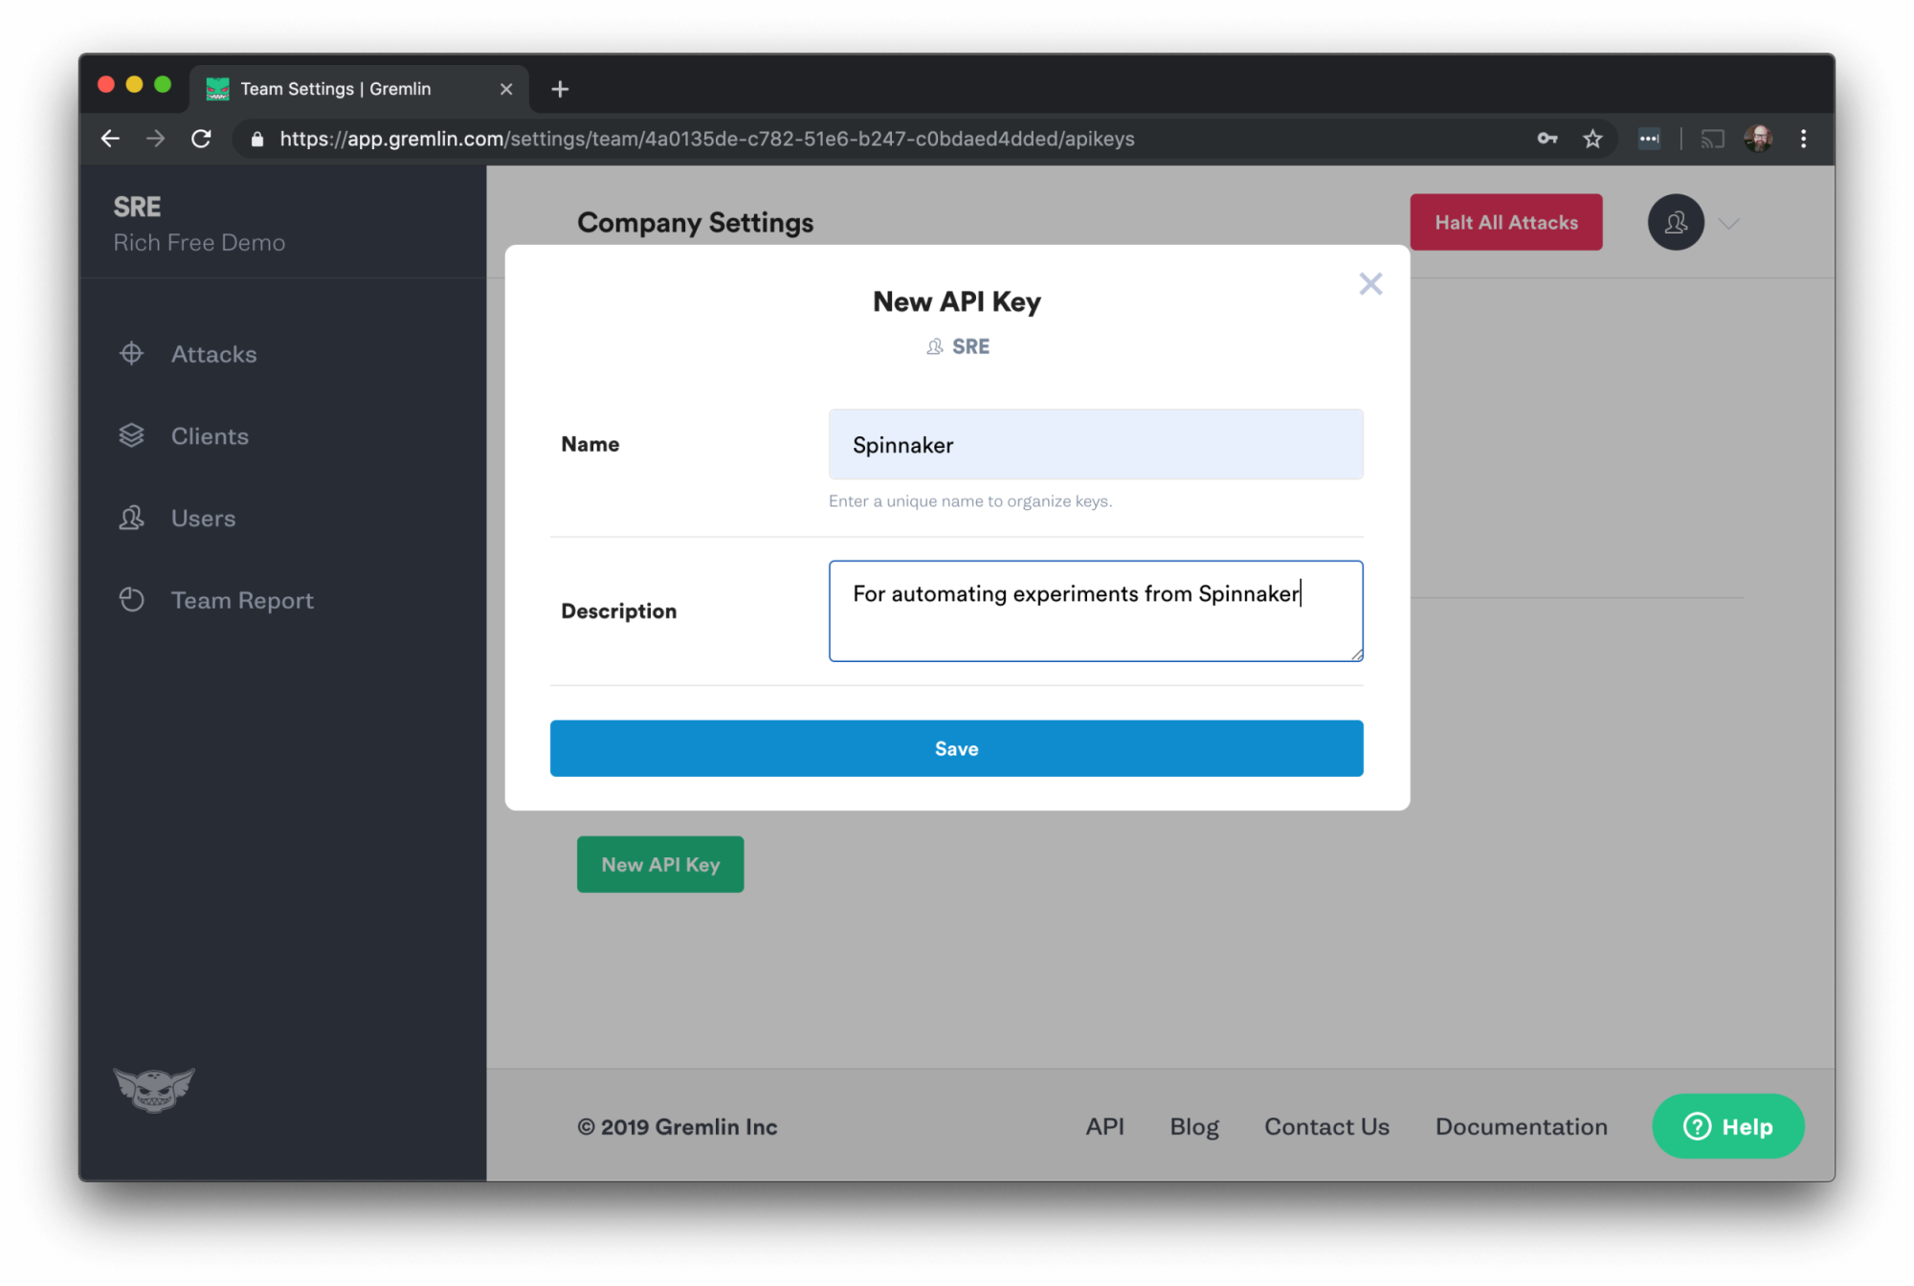Viewport: 1914px width, 1286px height.
Task: Click the green New API Key button
Action: coord(659,864)
